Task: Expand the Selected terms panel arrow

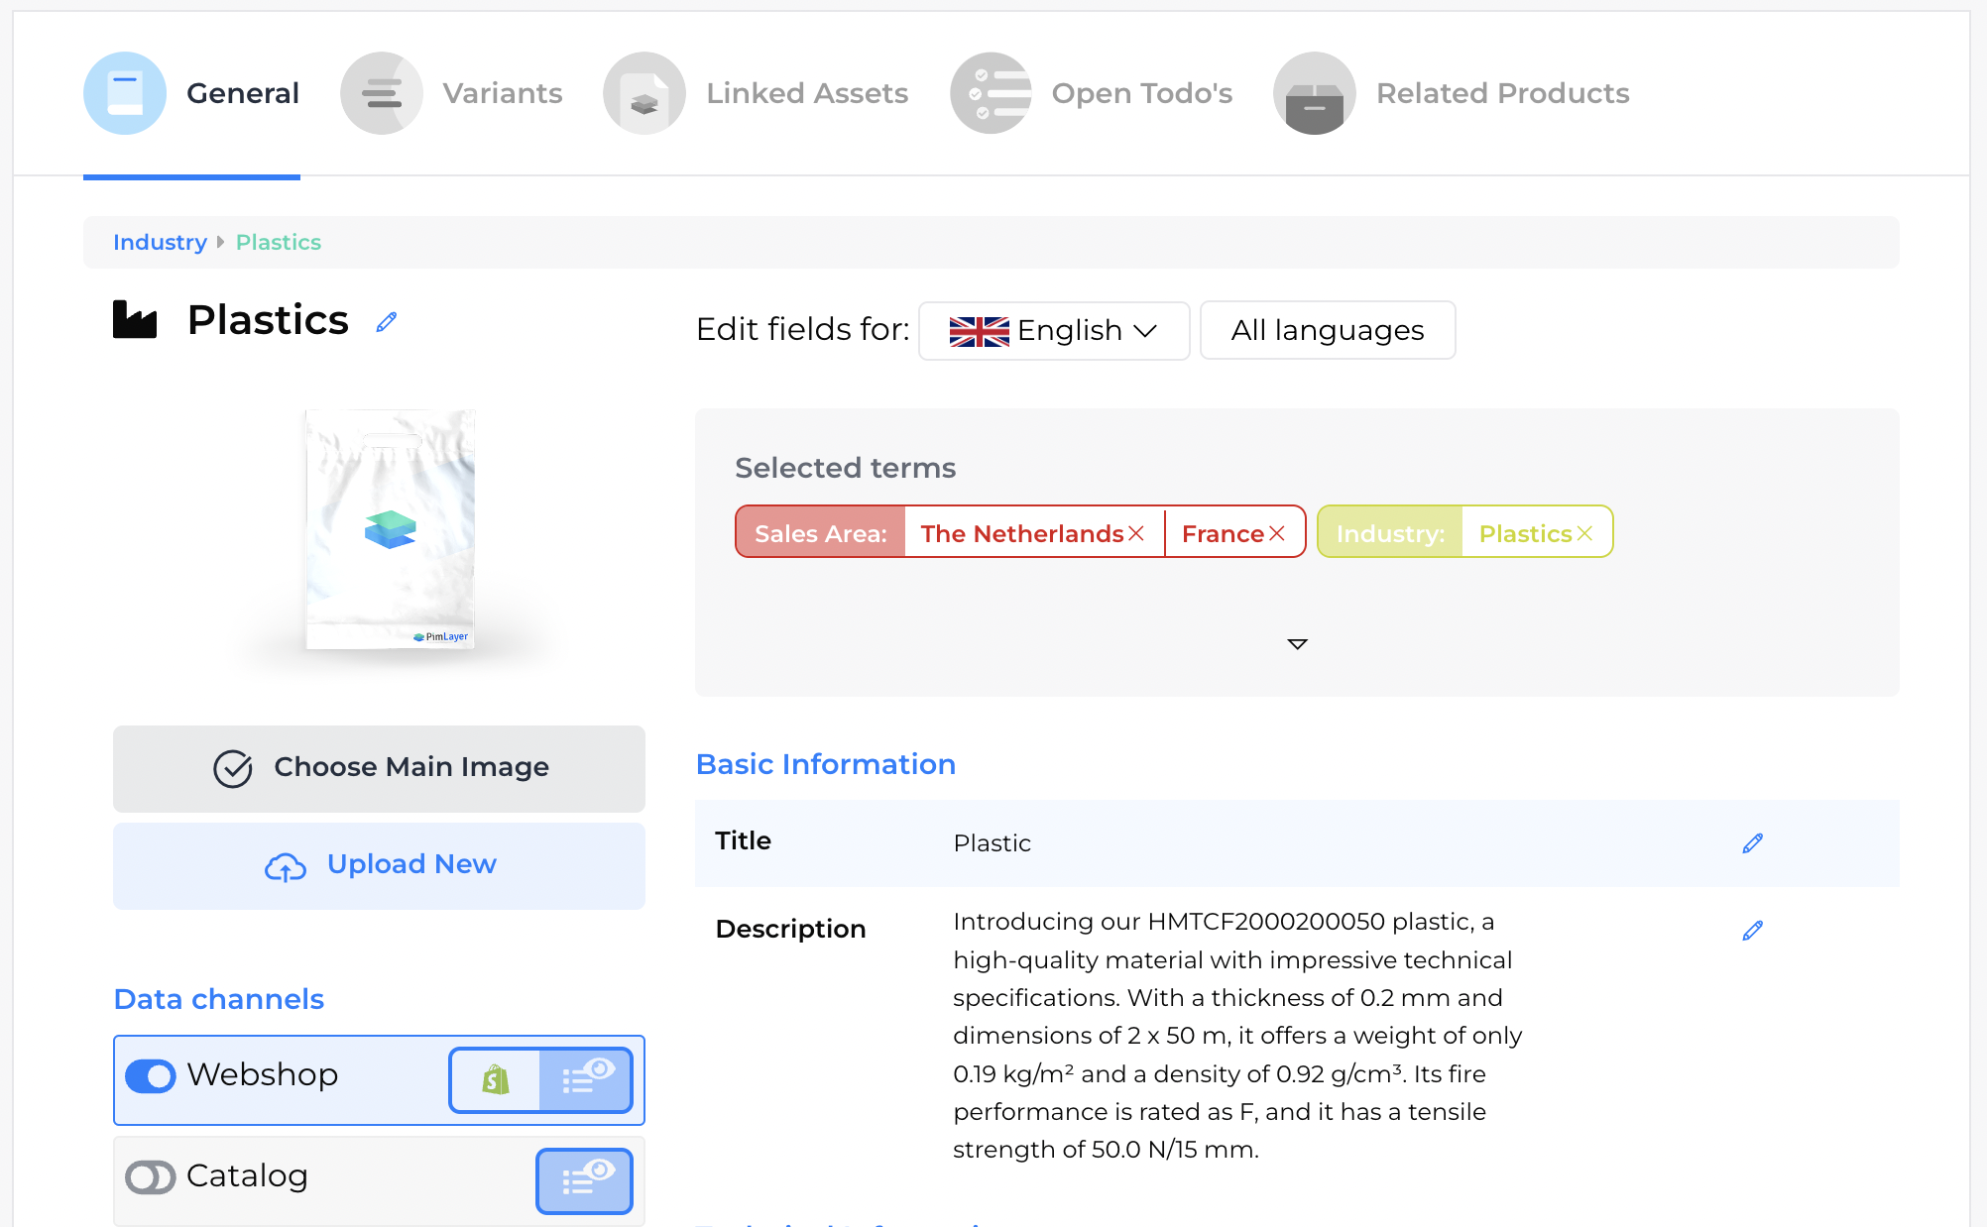Action: coord(1297,644)
